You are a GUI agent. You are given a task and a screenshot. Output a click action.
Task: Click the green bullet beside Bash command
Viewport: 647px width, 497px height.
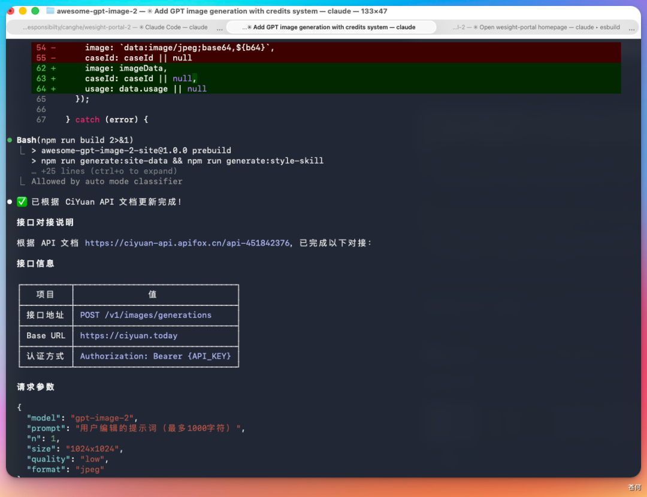point(10,140)
